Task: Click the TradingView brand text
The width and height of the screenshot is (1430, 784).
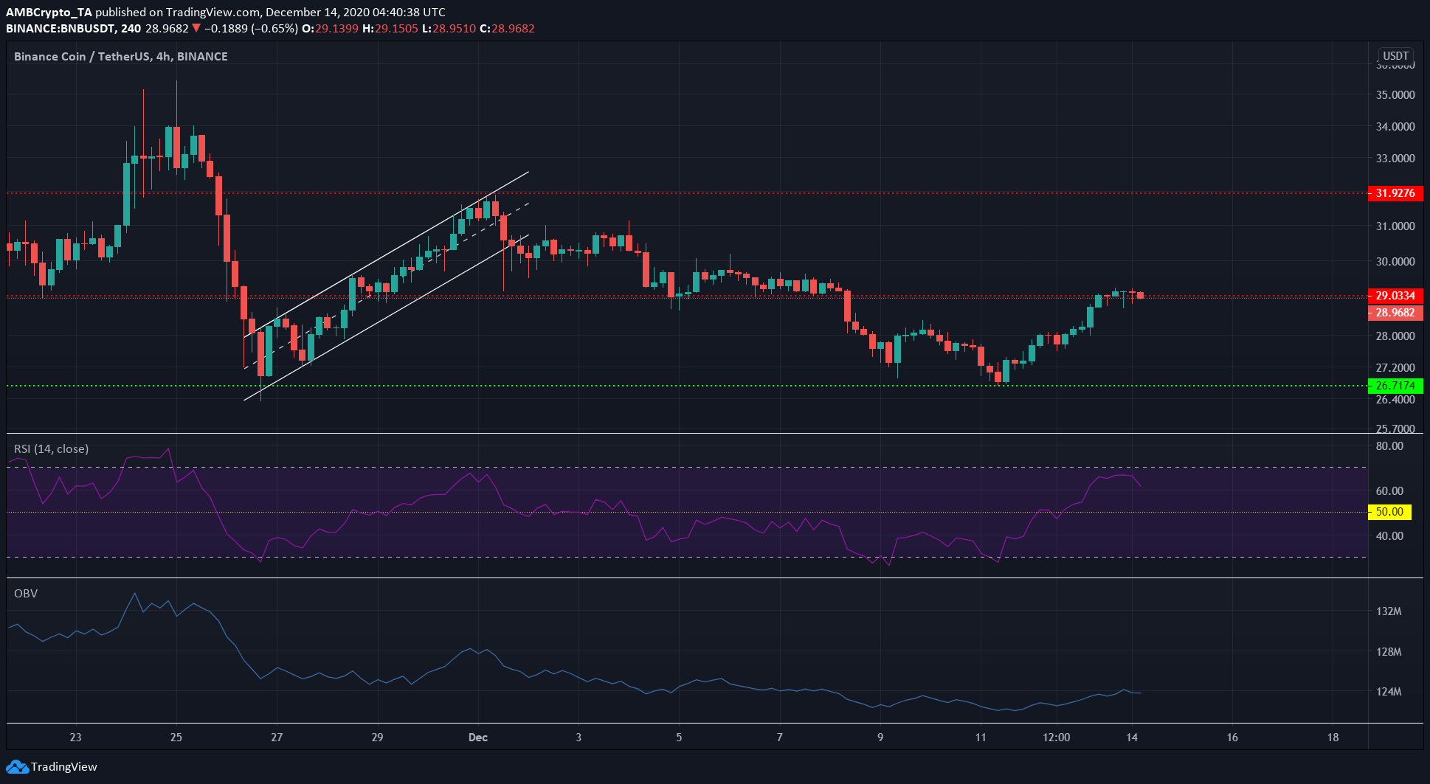Action: [x=64, y=767]
